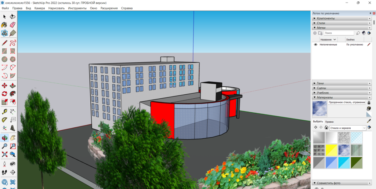Choose the Arc tool
Viewport: 376px width, 189px height.
tap(4, 67)
